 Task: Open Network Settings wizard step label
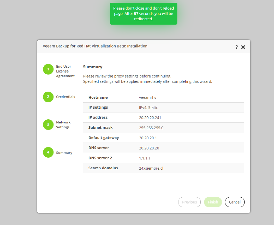(63, 125)
